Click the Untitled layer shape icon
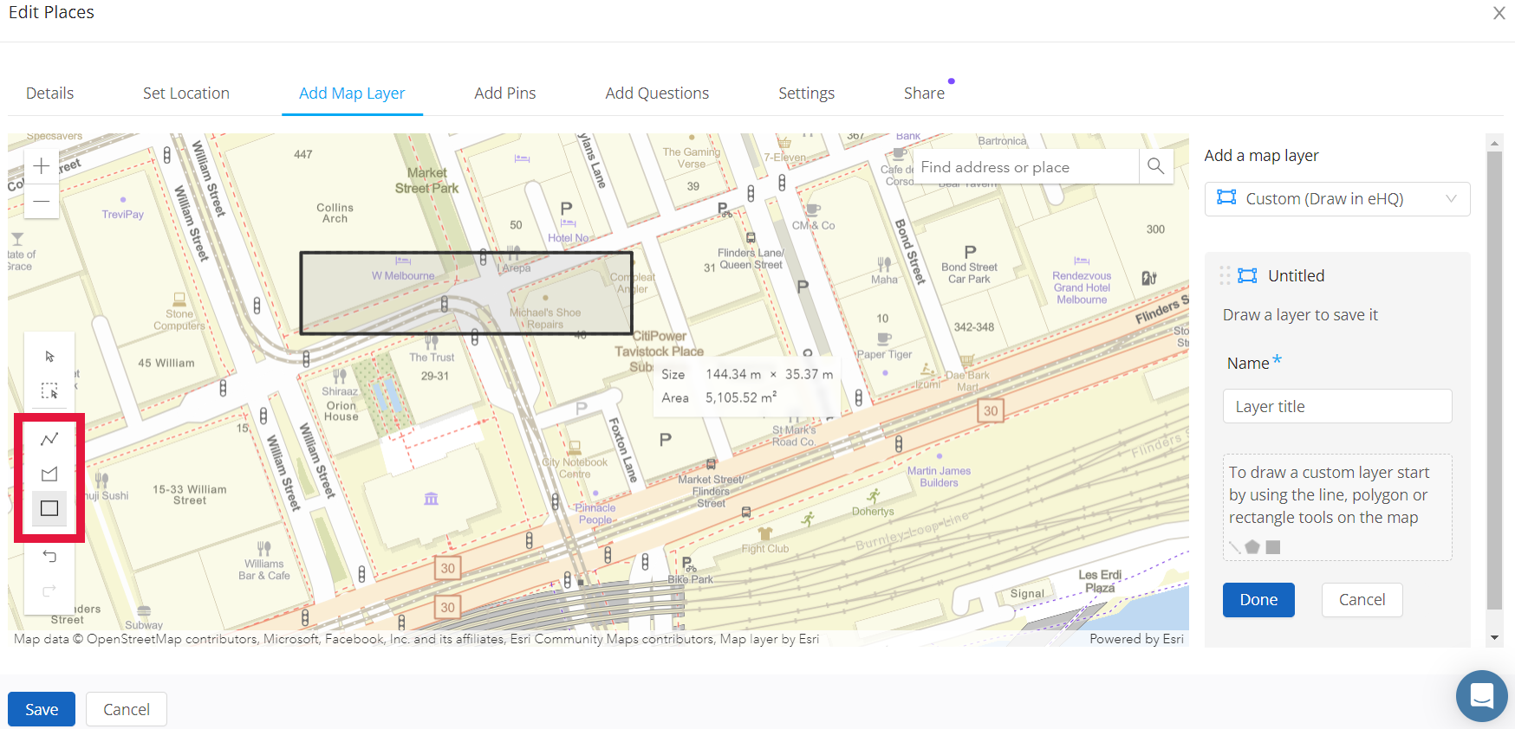The image size is (1515, 729). 1247,275
